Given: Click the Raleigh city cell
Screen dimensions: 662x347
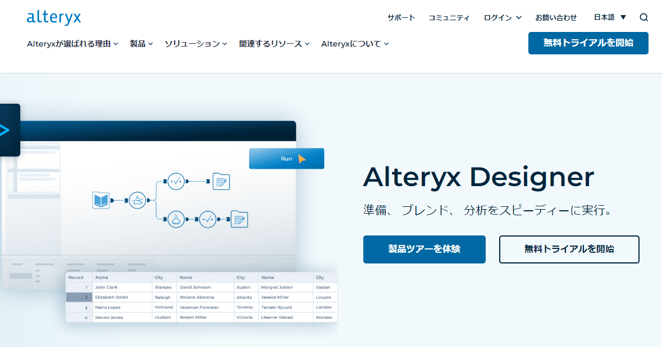Looking at the screenshot, I should pos(165,297).
